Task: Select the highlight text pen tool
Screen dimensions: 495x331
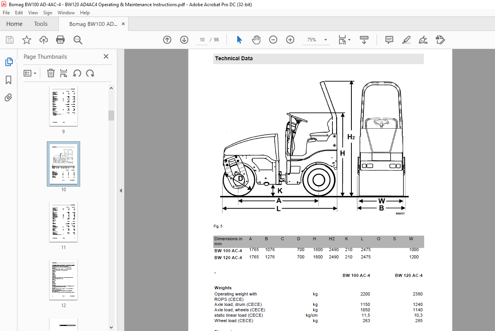Action: (x=406, y=40)
